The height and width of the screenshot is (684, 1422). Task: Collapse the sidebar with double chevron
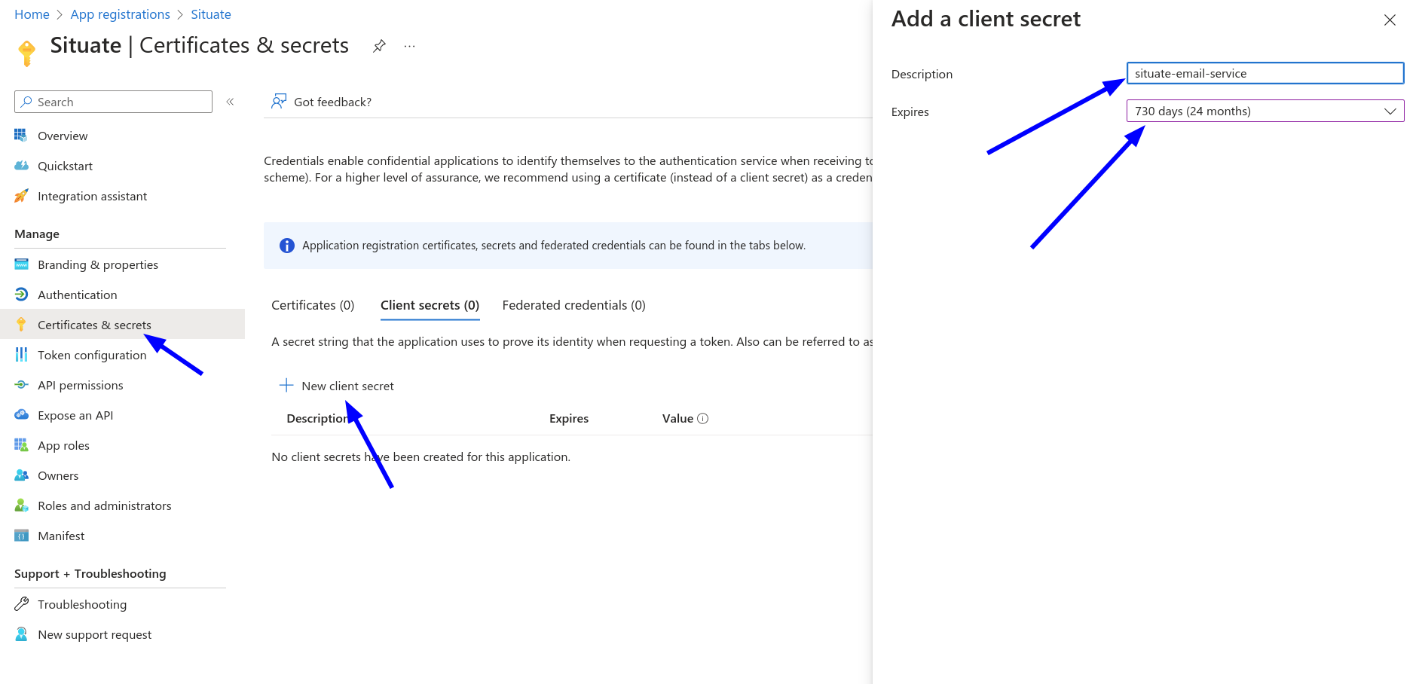[x=230, y=102]
